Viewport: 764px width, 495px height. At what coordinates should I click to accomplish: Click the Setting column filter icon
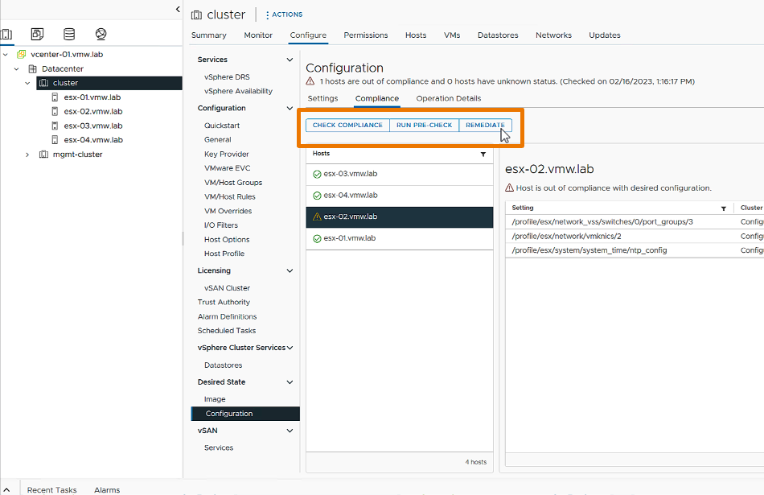(723, 208)
